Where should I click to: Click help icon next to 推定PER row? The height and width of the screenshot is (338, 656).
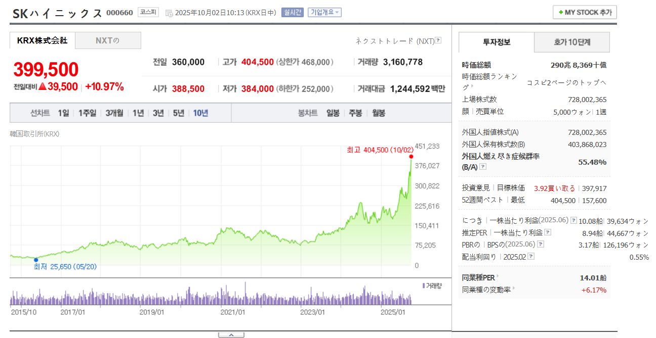(548, 232)
